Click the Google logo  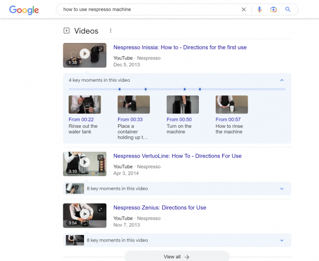point(24,10)
